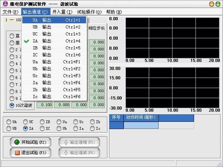Image resolution: width=223 pixels, height=167 pixels.
Task: Choose UA 输出 Ctrl+1 menu entry
Action: coord(54,20)
